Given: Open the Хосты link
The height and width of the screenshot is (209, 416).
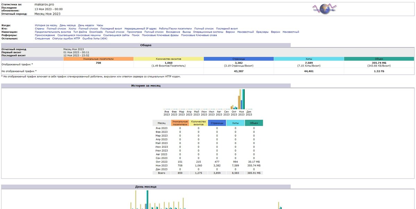Looking at the screenshot, I should (72, 29).
